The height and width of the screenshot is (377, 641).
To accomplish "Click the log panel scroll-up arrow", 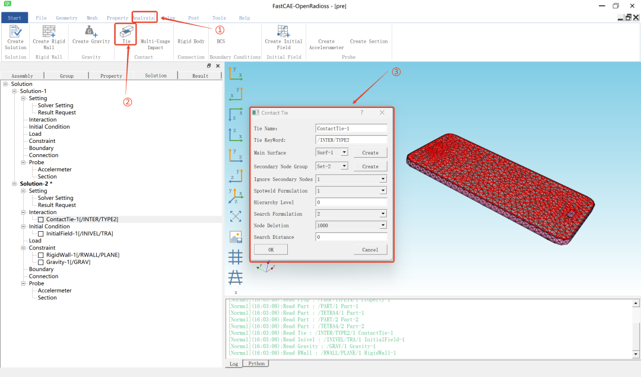I will click(x=636, y=303).
